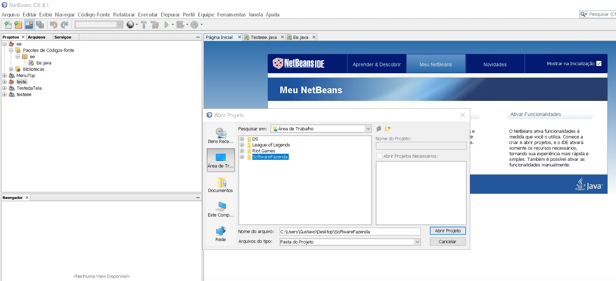Screen dimensions: 616x281
Task: Click the Nome do arquivo path field
Action: pos(350,232)
